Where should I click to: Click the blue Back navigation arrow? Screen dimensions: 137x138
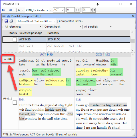click(x=3, y=10)
